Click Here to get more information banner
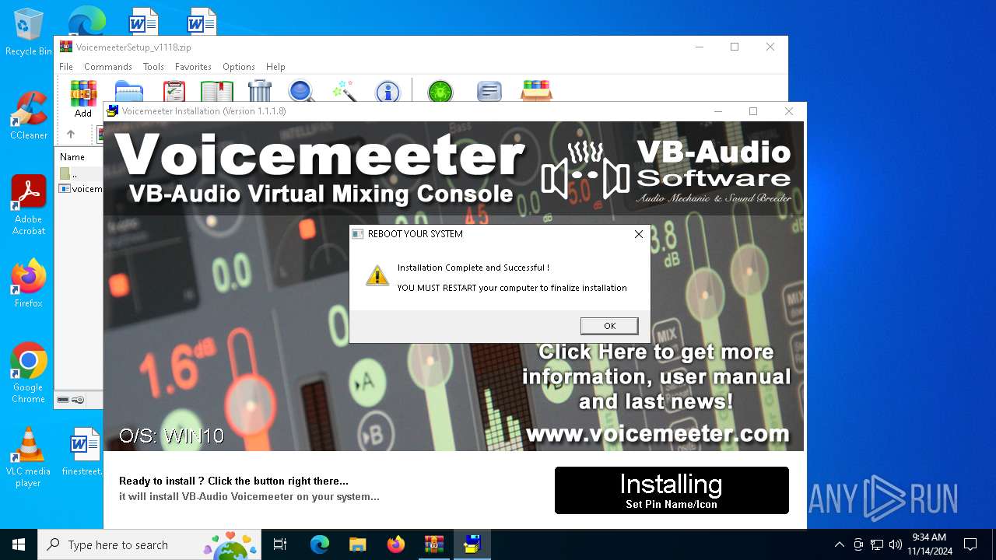Viewport: 996px width, 560px height. (656, 376)
